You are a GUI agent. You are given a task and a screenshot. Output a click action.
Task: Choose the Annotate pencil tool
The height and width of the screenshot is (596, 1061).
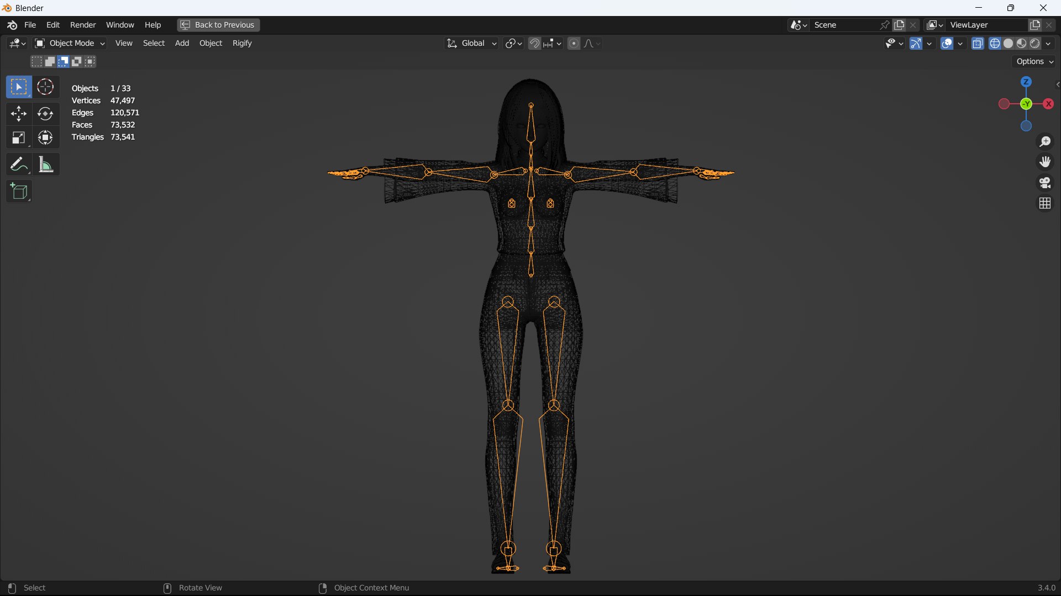(x=19, y=164)
